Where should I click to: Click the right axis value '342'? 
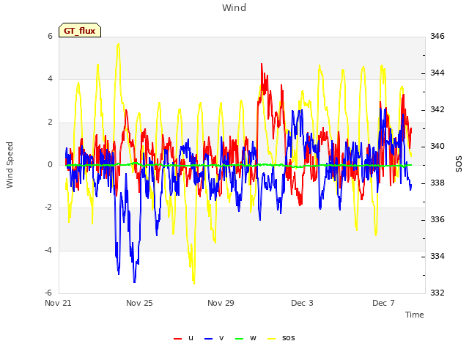[x=437, y=109]
